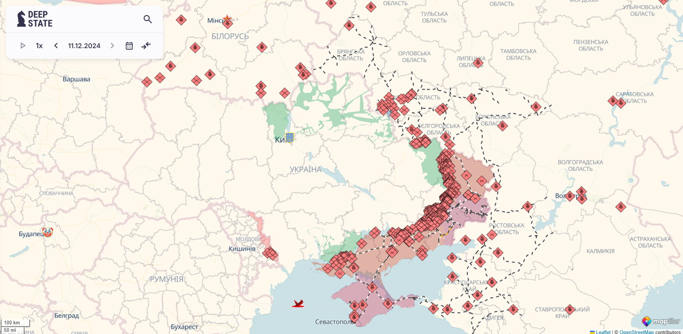The image size is (683, 334).
Task: Click the 100 km scale bar
Action: click(15, 323)
